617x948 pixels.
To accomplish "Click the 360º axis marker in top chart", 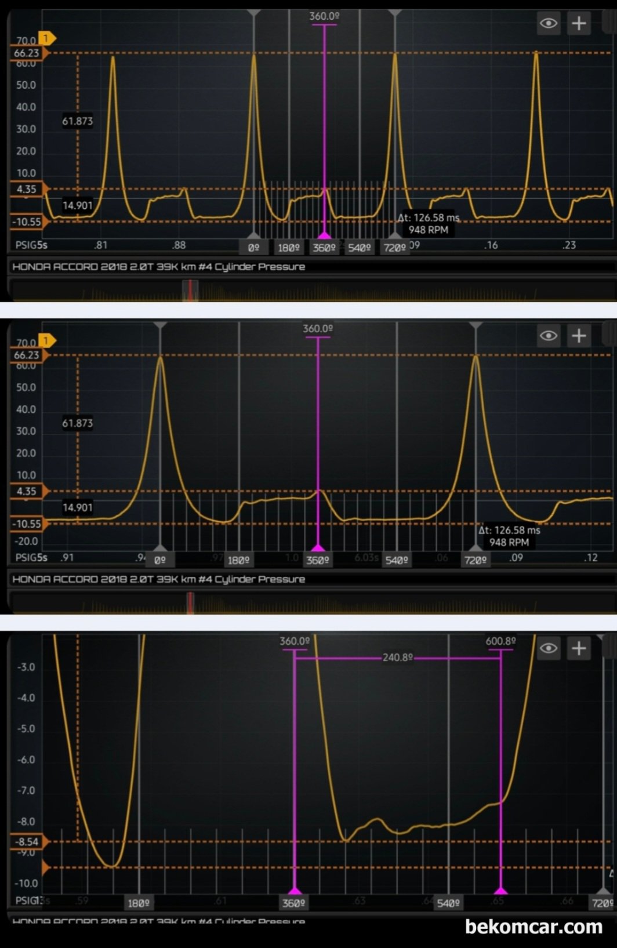I will coord(324,248).
